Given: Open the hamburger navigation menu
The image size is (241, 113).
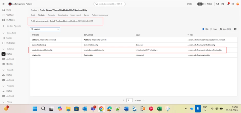Looking at the screenshot, I should pyautogui.click(x=4, y=4).
